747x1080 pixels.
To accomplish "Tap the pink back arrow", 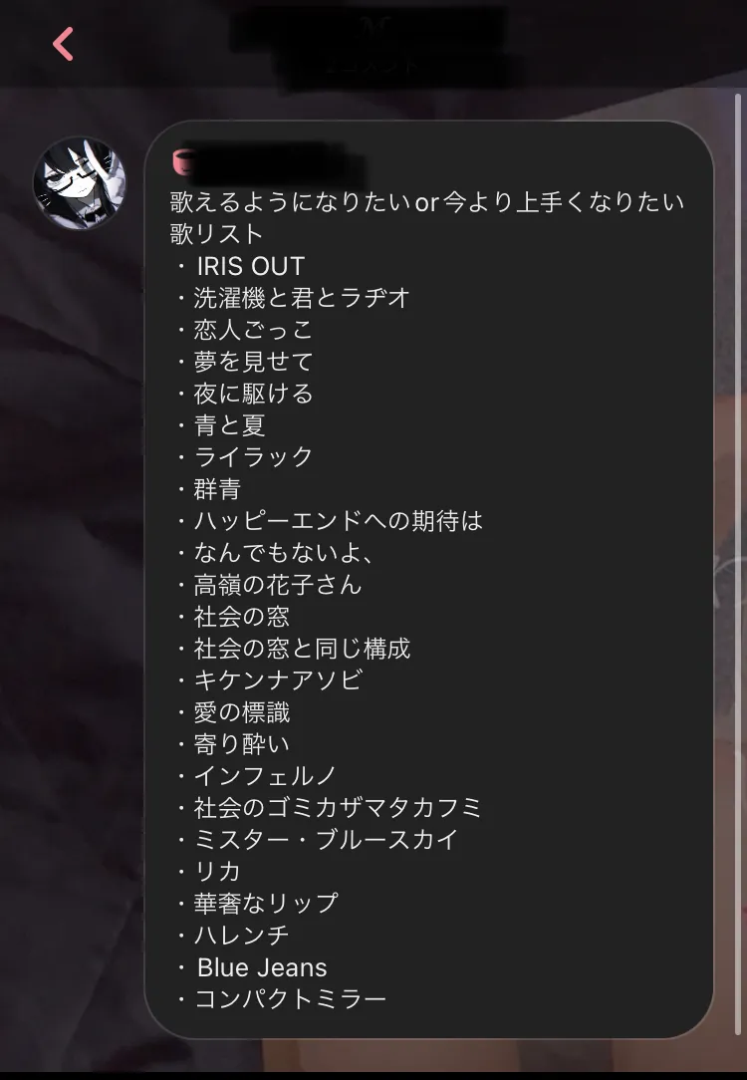I will [x=64, y=44].
